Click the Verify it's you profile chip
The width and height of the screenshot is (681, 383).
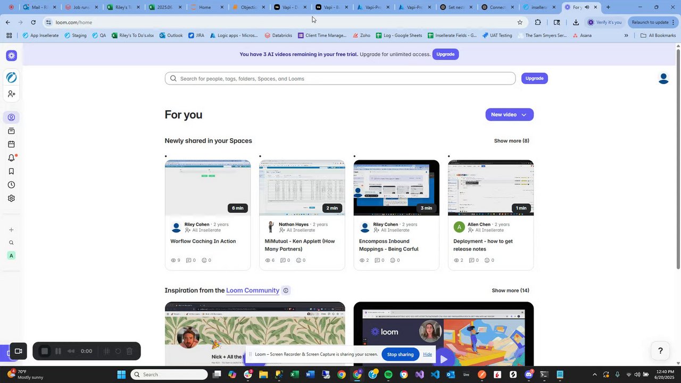604,22
